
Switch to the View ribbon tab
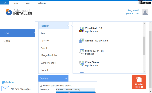[28, 3]
